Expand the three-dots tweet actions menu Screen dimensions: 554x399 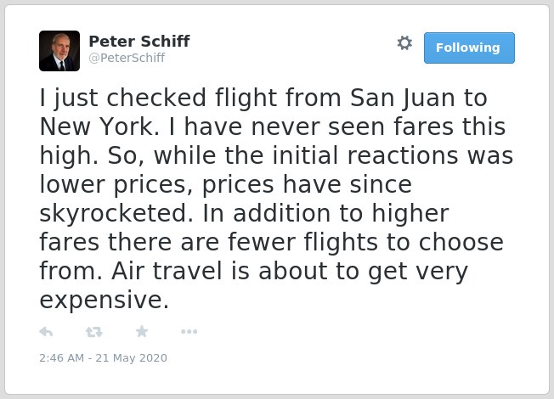[x=189, y=332]
